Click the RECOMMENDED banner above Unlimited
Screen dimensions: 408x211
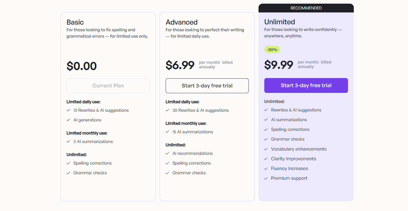pos(306,8)
